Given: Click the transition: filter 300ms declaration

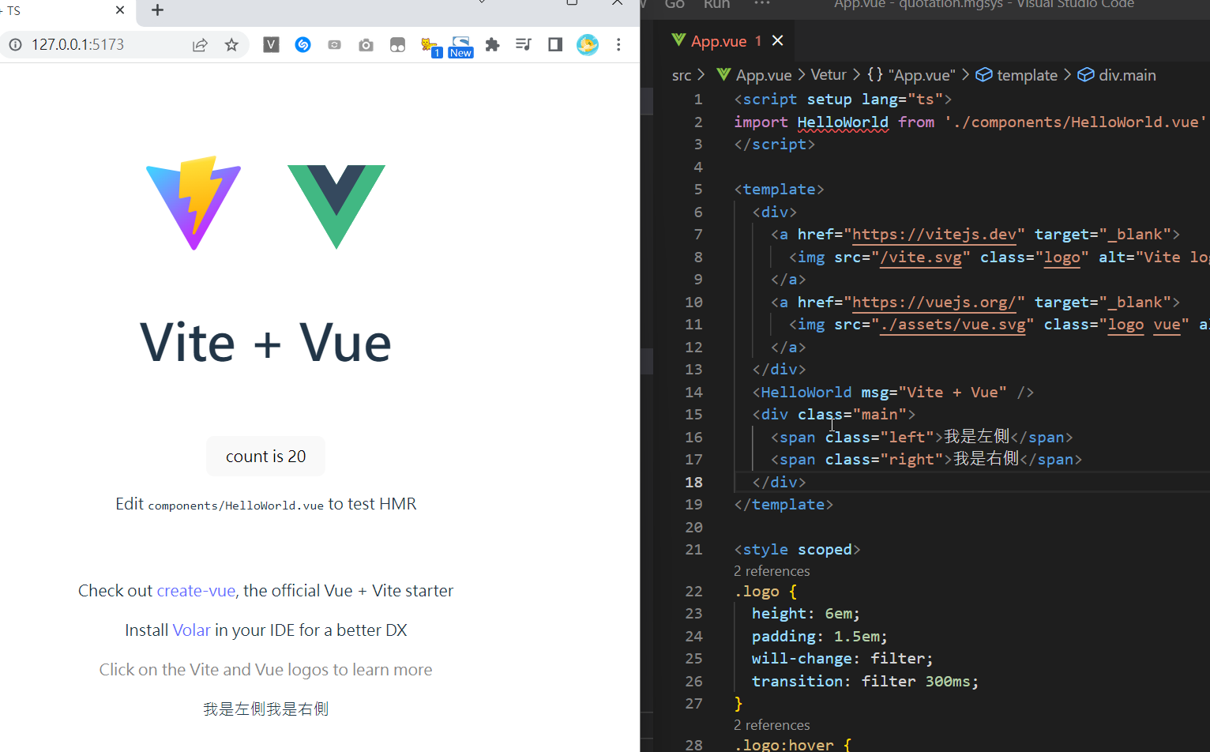Looking at the screenshot, I should 866,682.
